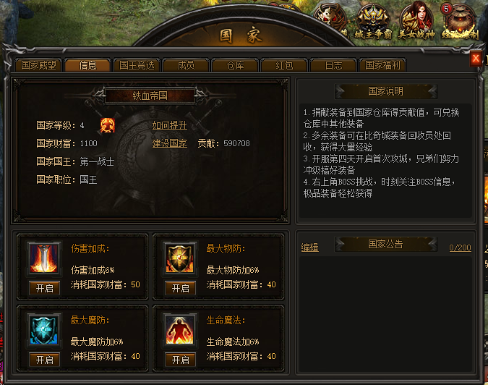Open the 建设国家 link

[x=170, y=143]
